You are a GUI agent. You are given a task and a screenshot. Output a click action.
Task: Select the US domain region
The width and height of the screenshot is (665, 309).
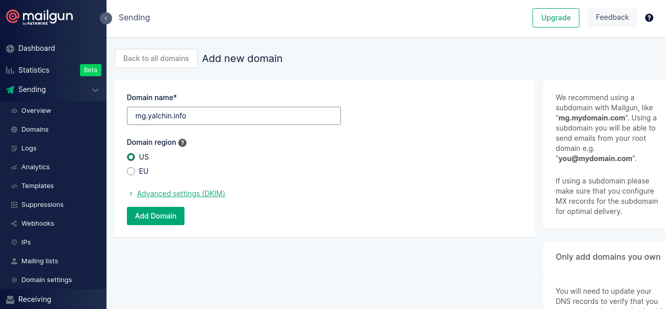point(131,157)
